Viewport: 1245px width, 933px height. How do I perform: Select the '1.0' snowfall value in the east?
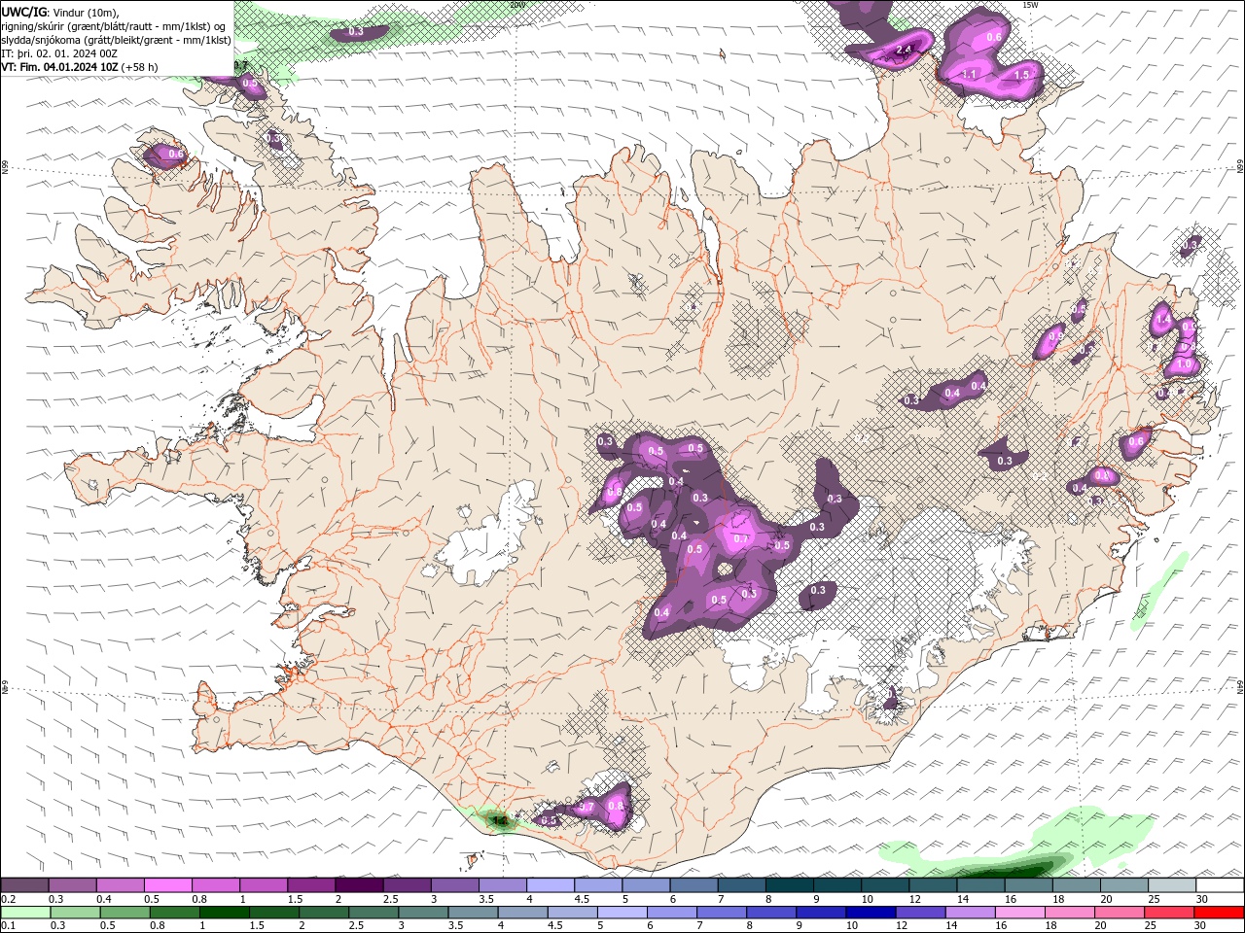[x=1184, y=364]
